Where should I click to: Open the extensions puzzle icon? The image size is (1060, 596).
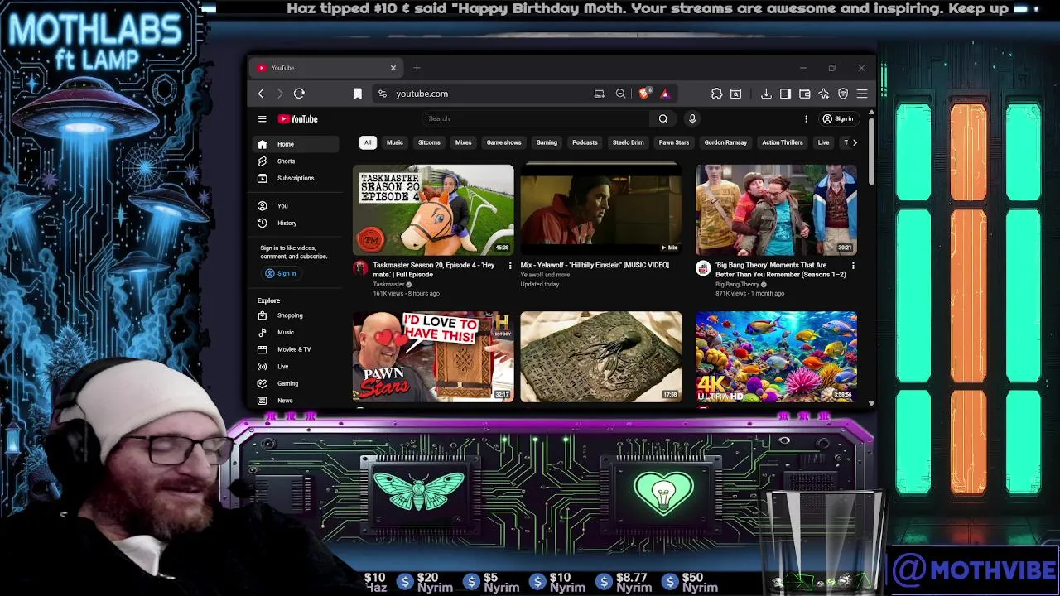[x=717, y=94]
